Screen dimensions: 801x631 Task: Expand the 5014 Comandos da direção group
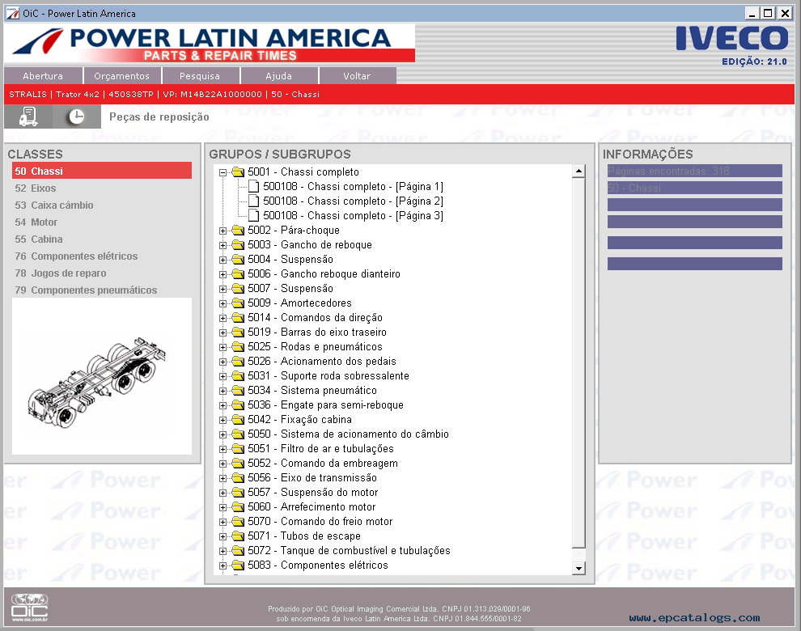pos(222,318)
